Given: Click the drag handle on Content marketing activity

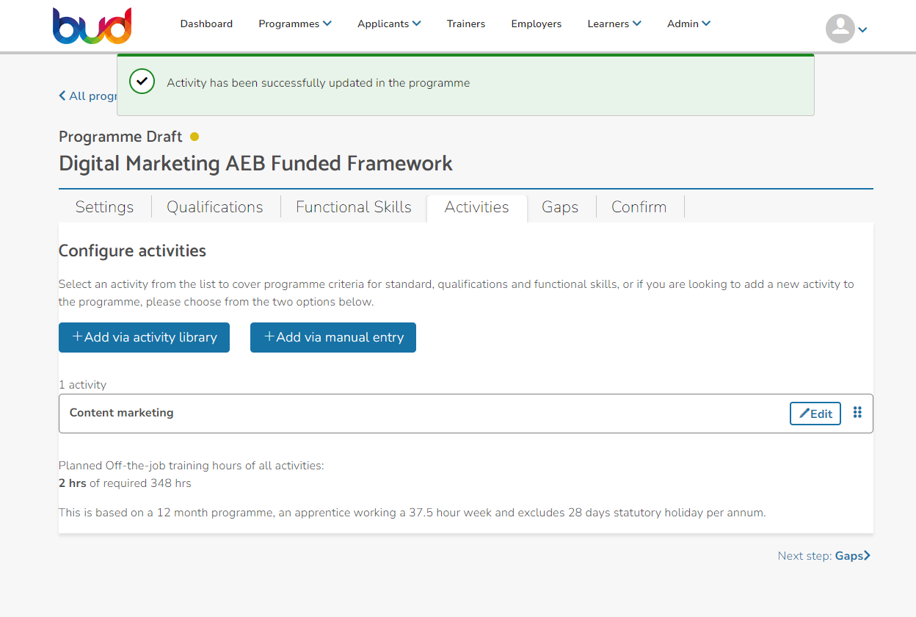Looking at the screenshot, I should (x=857, y=413).
